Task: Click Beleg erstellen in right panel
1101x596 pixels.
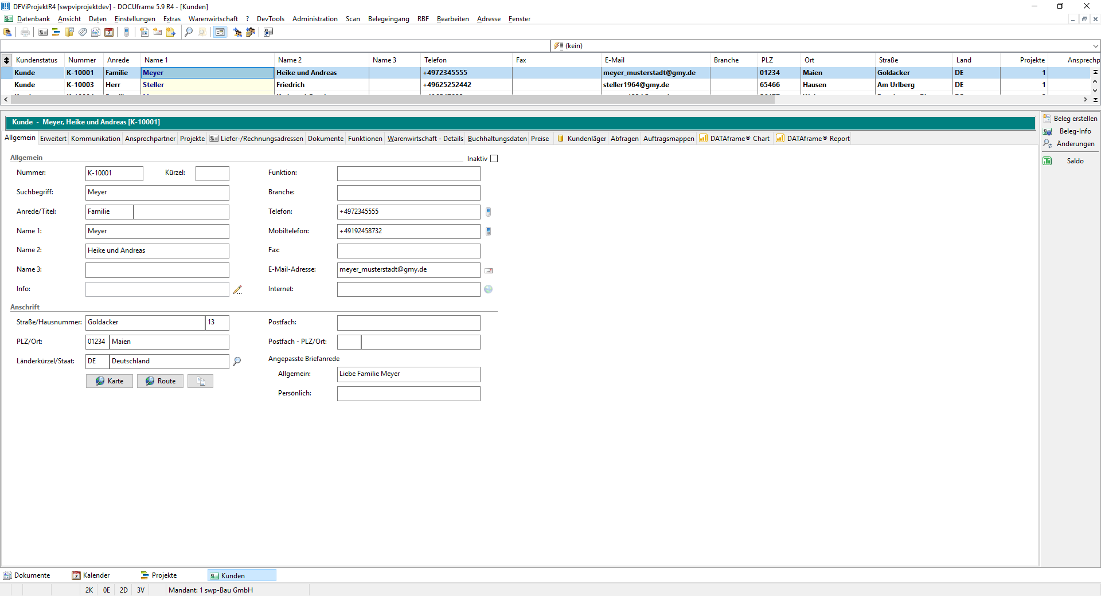Action: [1070, 119]
